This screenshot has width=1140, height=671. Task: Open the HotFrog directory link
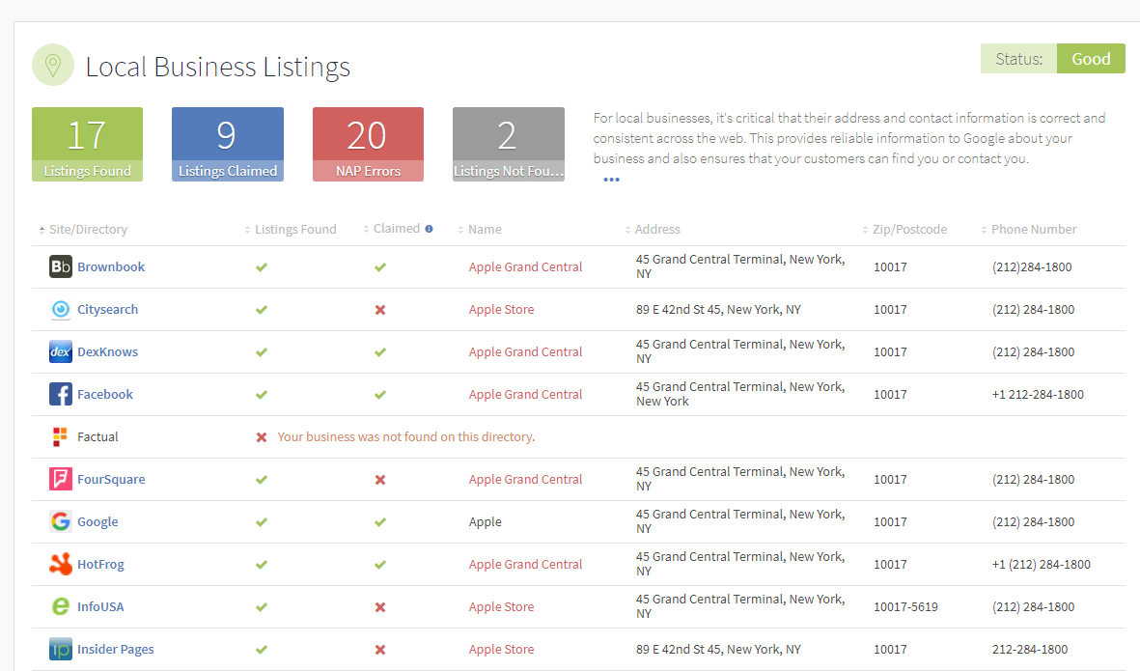pos(101,564)
